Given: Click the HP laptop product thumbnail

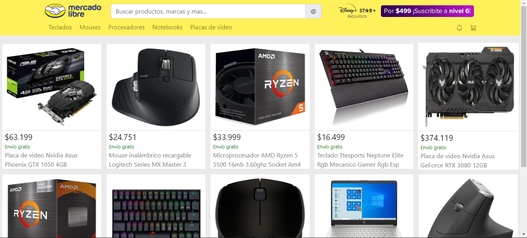Looking at the screenshot, I should (364, 206).
